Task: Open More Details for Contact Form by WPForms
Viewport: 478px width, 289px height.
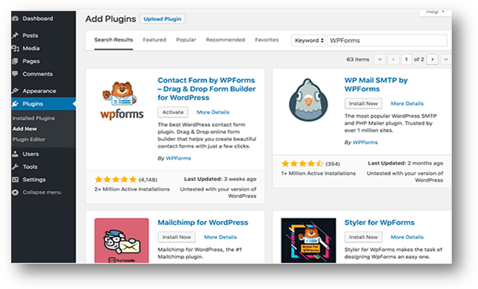Action: pos(213,112)
